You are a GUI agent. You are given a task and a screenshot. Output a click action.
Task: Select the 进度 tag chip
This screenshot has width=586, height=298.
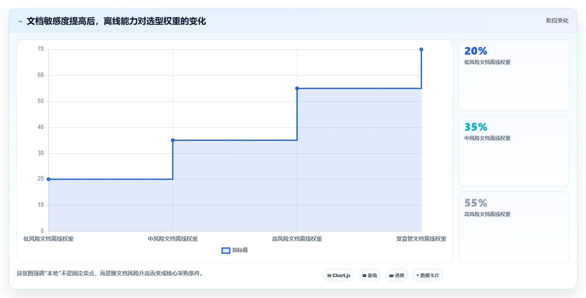pyautogui.click(x=396, y=275)
